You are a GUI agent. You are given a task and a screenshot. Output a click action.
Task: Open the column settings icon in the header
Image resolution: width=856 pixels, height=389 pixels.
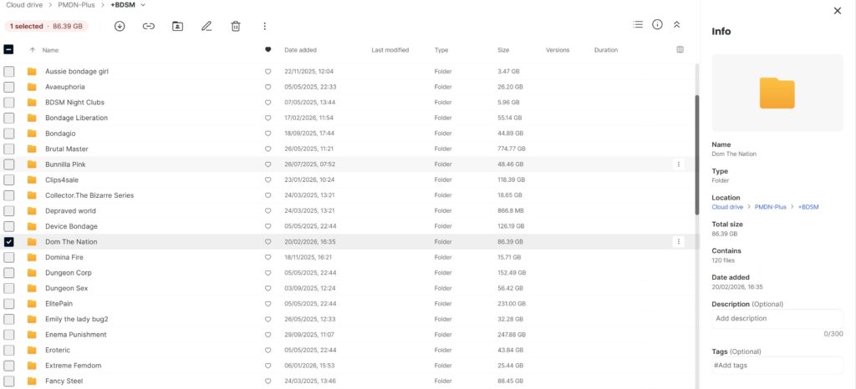click(x=680, y=50)
